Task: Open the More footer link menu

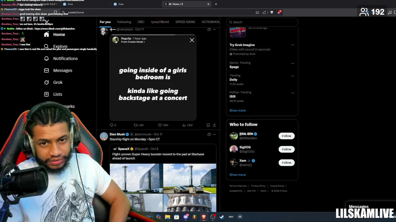Action: (x=265, y=191)
